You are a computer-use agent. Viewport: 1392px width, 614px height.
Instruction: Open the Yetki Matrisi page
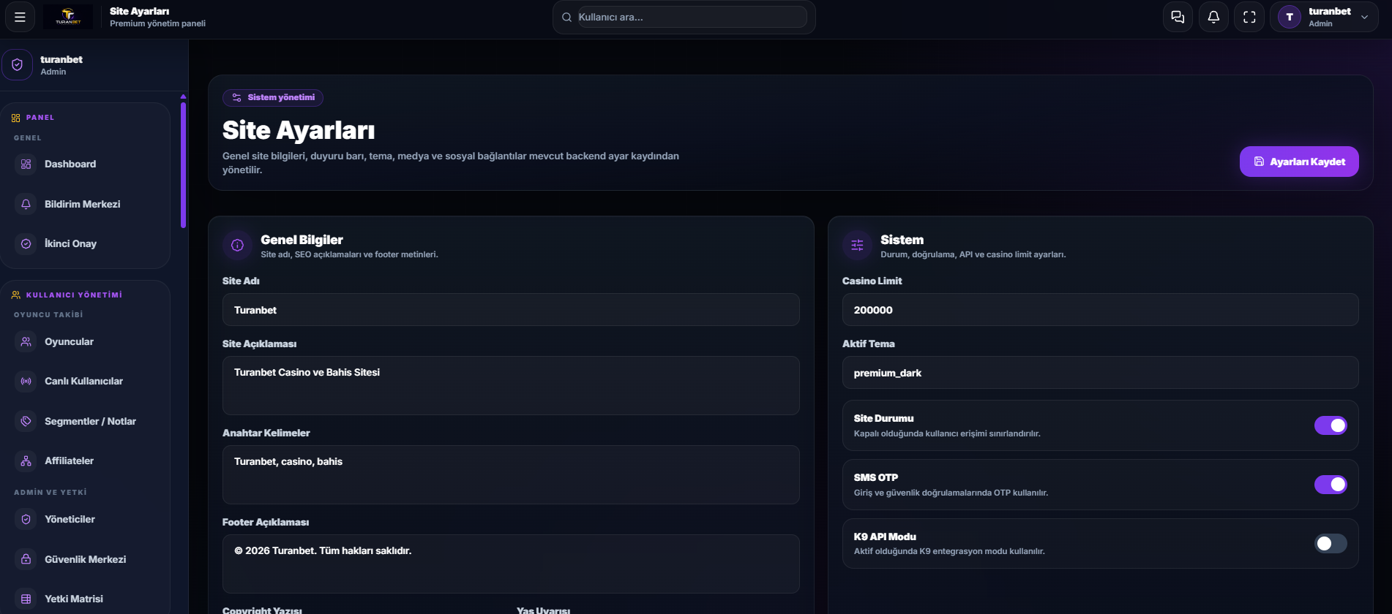tap(86, 599)
